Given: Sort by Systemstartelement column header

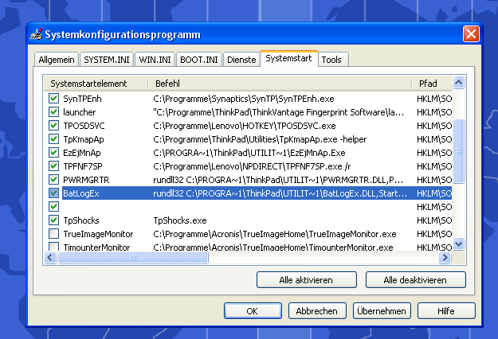Looking at the screenshot, I should (96, 84).
